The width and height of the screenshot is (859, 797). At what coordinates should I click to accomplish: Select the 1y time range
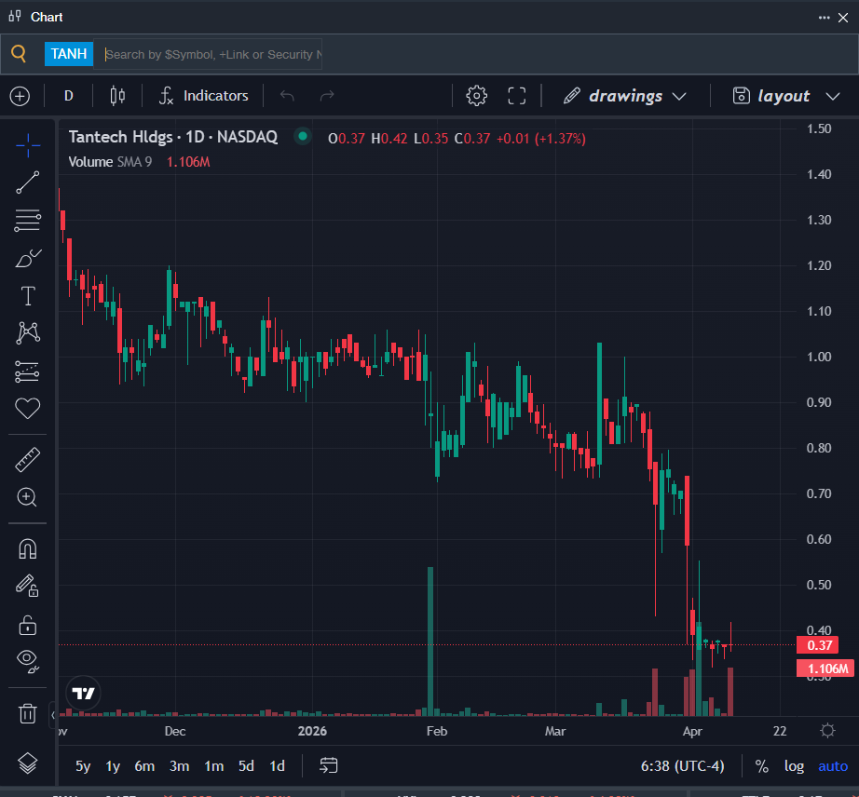pos(113,766)
